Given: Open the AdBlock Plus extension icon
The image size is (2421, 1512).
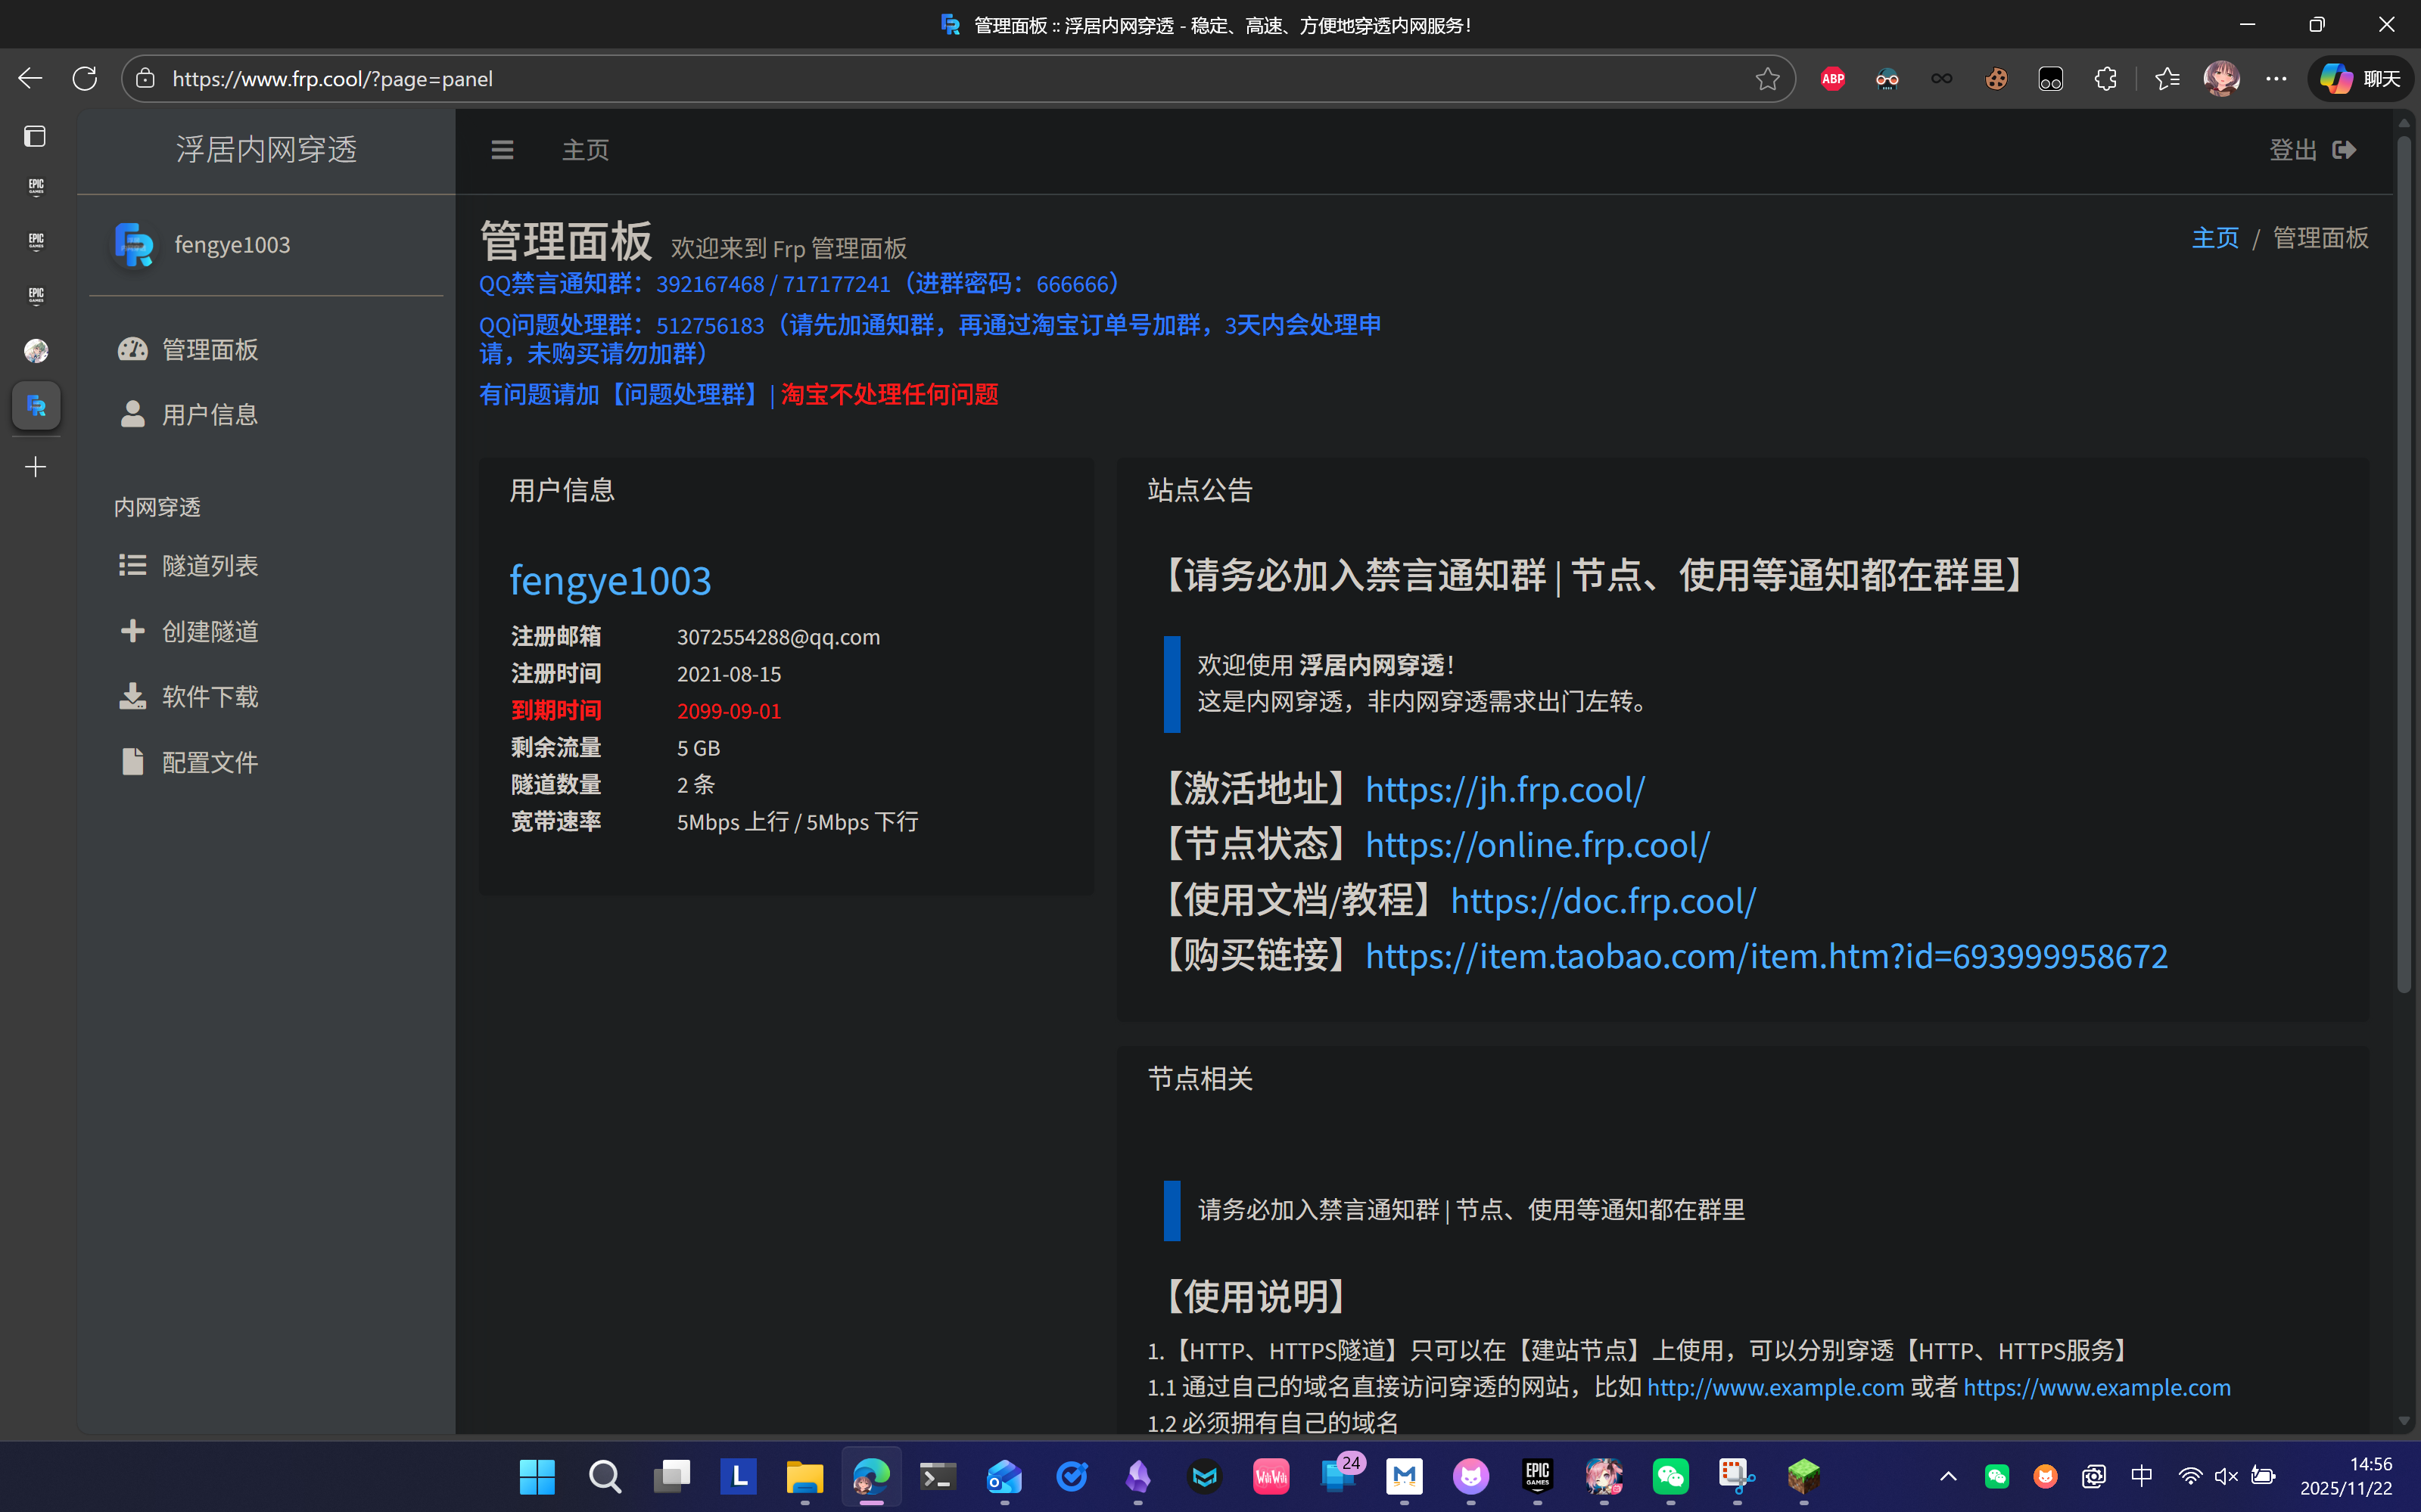Looking at the screenshot, I should point(1833,79).
